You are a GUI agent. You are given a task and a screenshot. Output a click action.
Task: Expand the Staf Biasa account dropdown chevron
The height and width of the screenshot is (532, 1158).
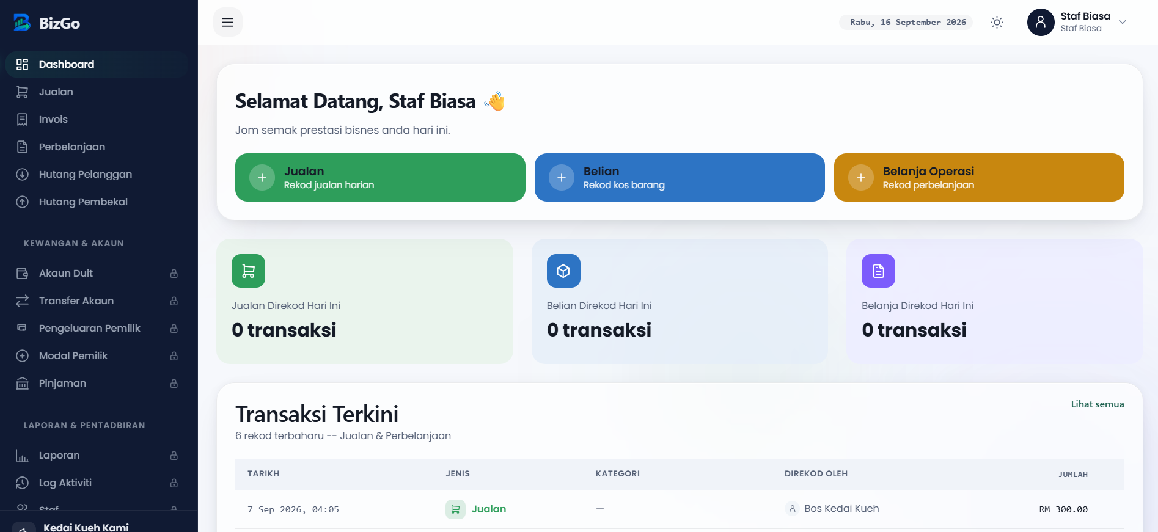tap(1123, 23)
